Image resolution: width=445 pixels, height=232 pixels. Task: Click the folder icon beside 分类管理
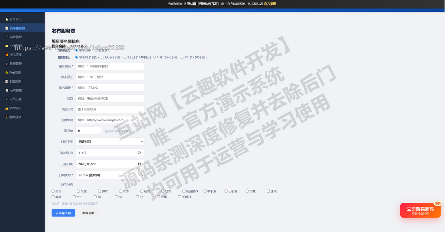pyautogui.click(x=7, y=46)
